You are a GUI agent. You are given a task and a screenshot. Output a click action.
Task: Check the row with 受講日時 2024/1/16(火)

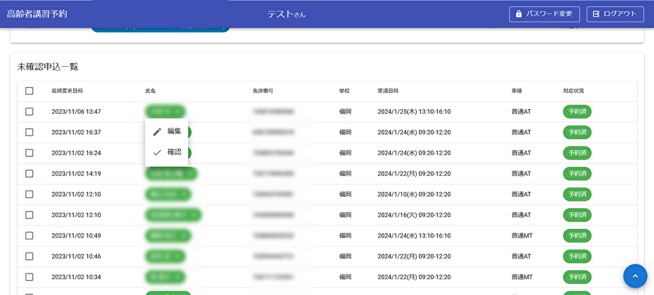pos(29,215)
